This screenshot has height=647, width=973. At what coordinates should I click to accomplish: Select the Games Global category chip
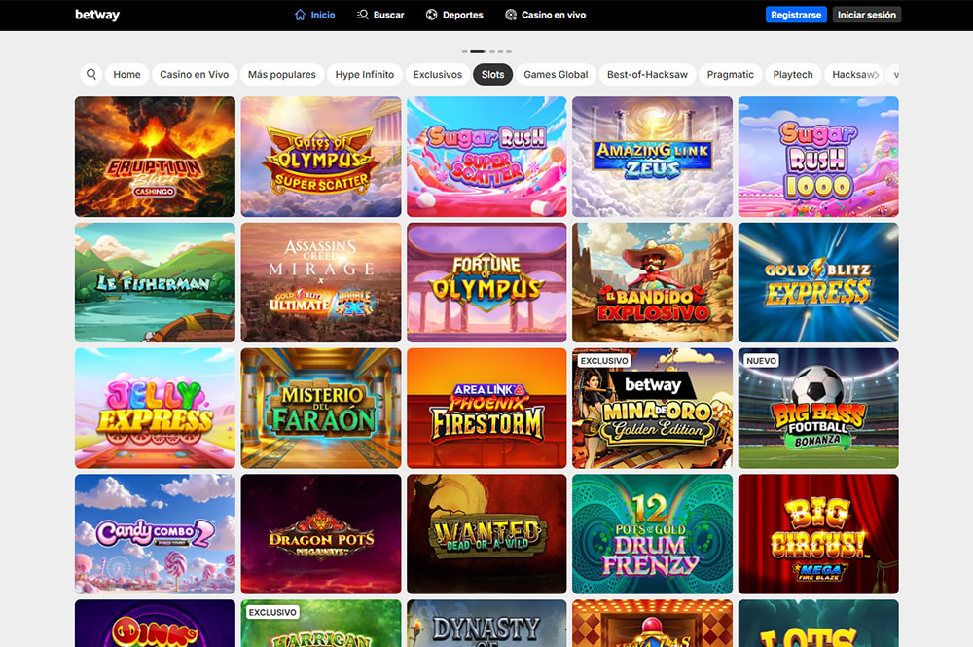(x=556, y=75)
